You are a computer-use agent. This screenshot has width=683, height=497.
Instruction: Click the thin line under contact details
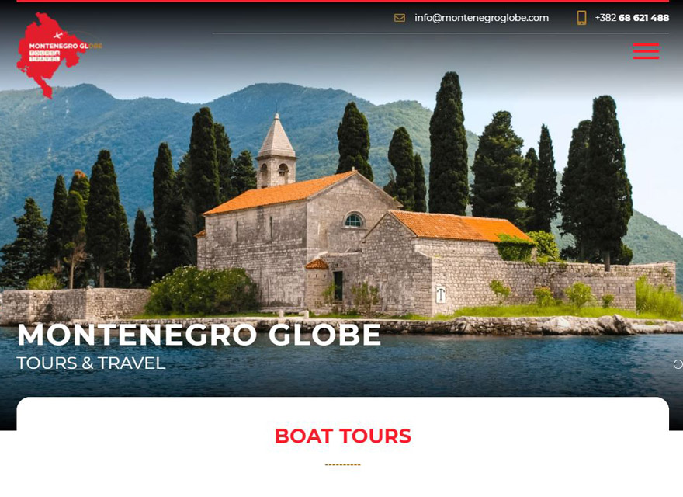(440, 33)
